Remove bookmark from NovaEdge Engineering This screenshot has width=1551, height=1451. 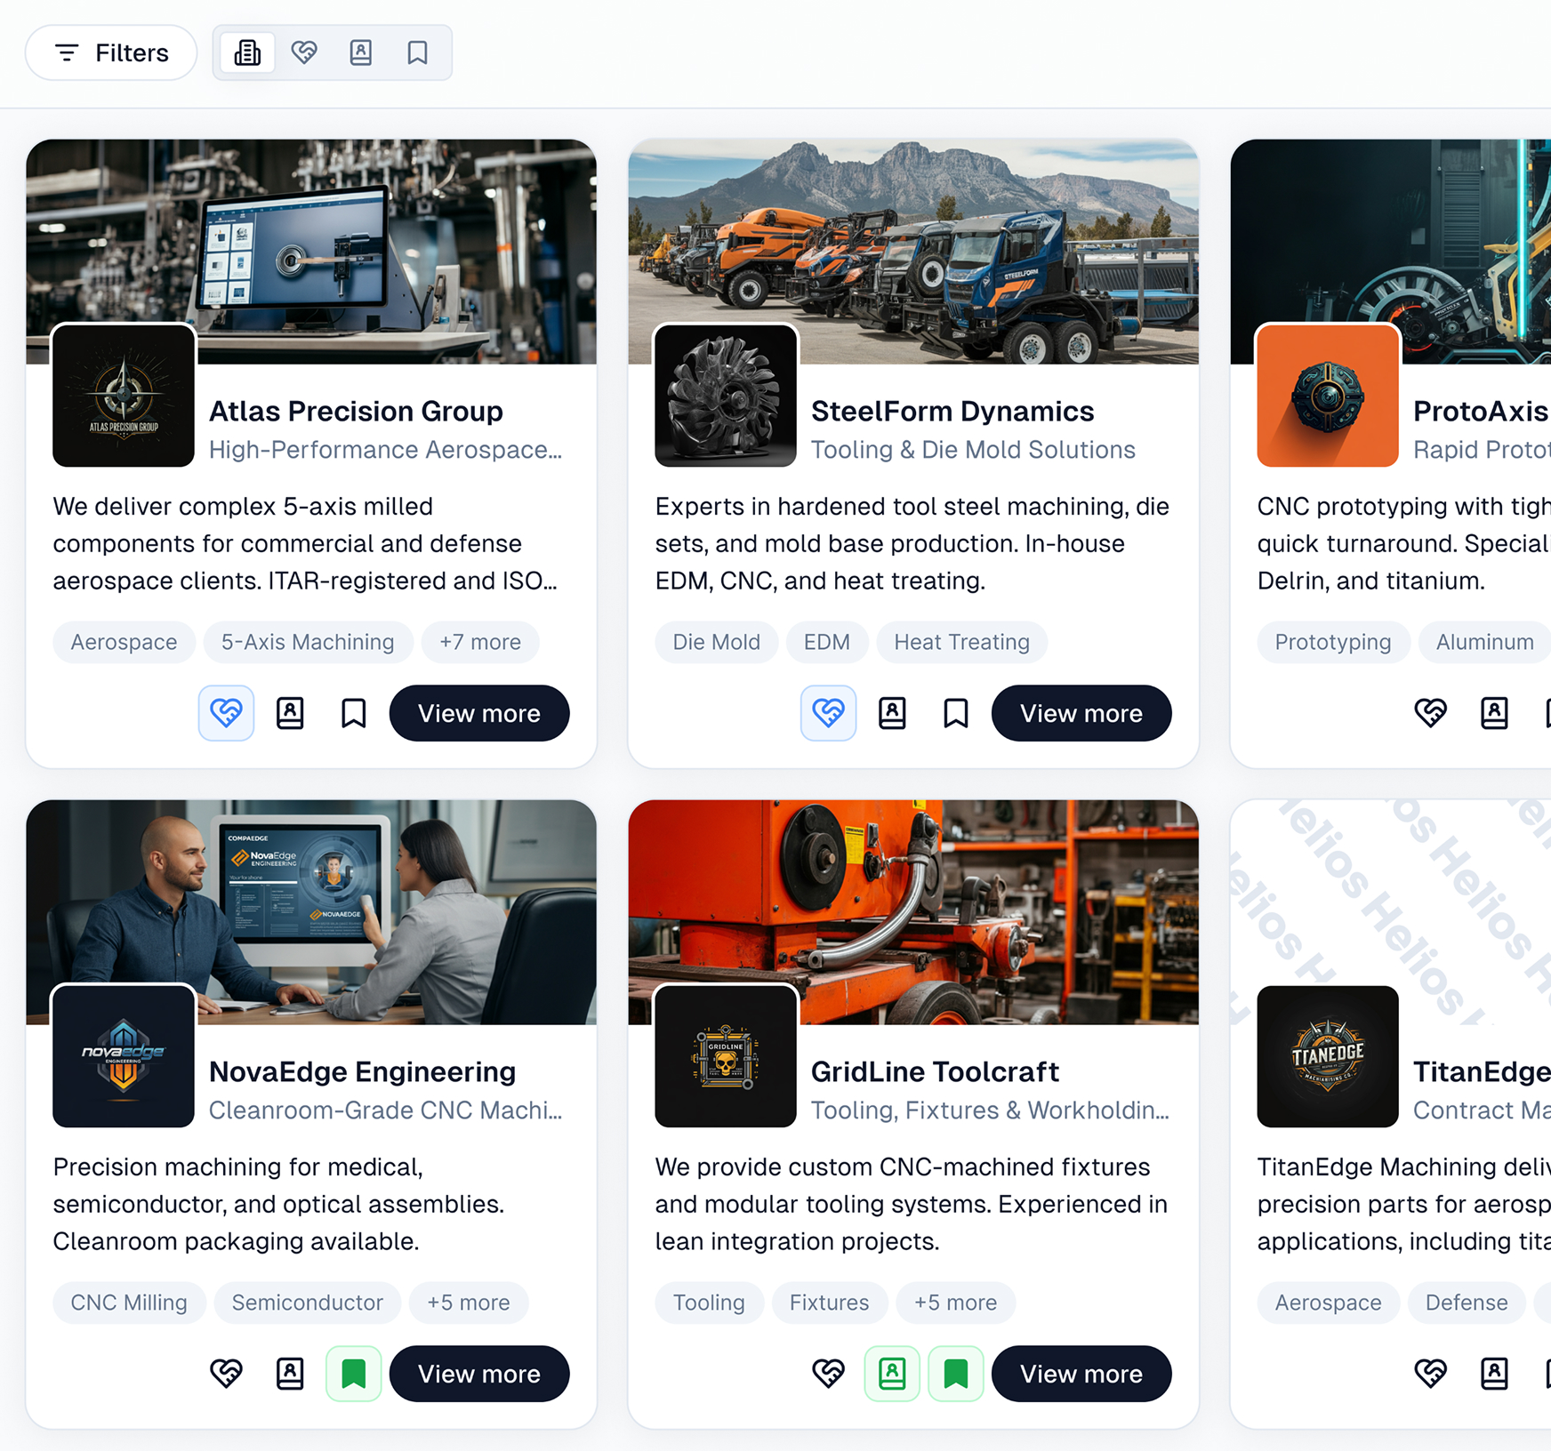tap(354, 1374)
